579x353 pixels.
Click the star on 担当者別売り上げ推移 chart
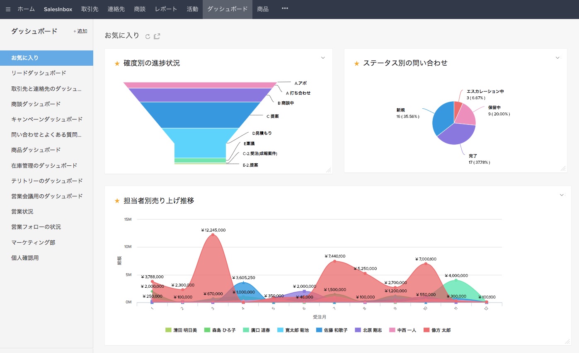click(x=117, y=201)
